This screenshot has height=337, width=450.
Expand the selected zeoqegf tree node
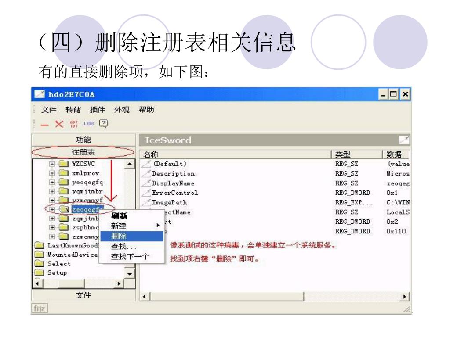tap(52, 209)
